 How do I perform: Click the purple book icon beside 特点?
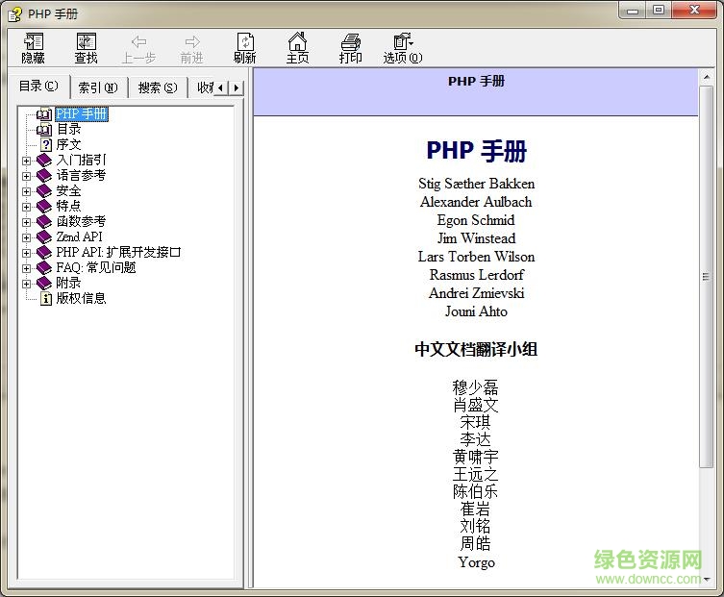tap(44, 206)
